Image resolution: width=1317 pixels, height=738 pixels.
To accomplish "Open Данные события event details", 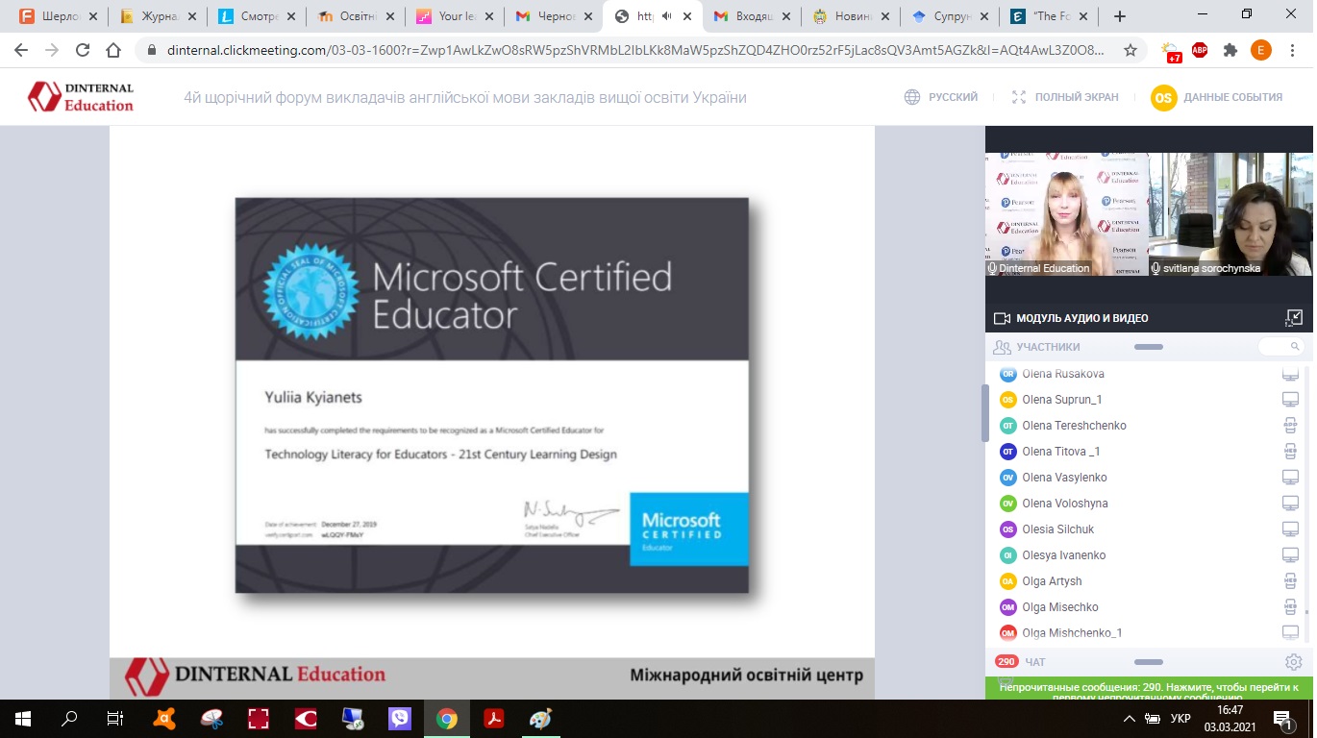I will click(x=1217, y=97).
